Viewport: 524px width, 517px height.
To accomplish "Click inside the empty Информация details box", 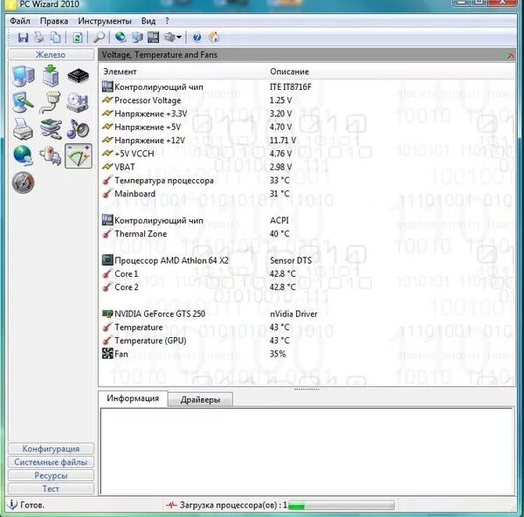I will (307, 452).
